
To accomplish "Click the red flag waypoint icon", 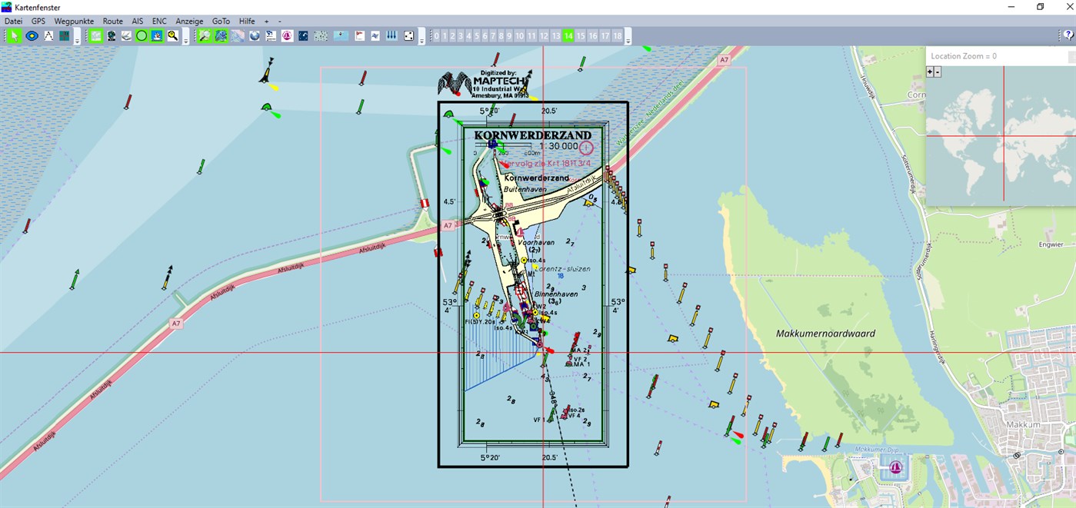I will [x=358, y=35].
